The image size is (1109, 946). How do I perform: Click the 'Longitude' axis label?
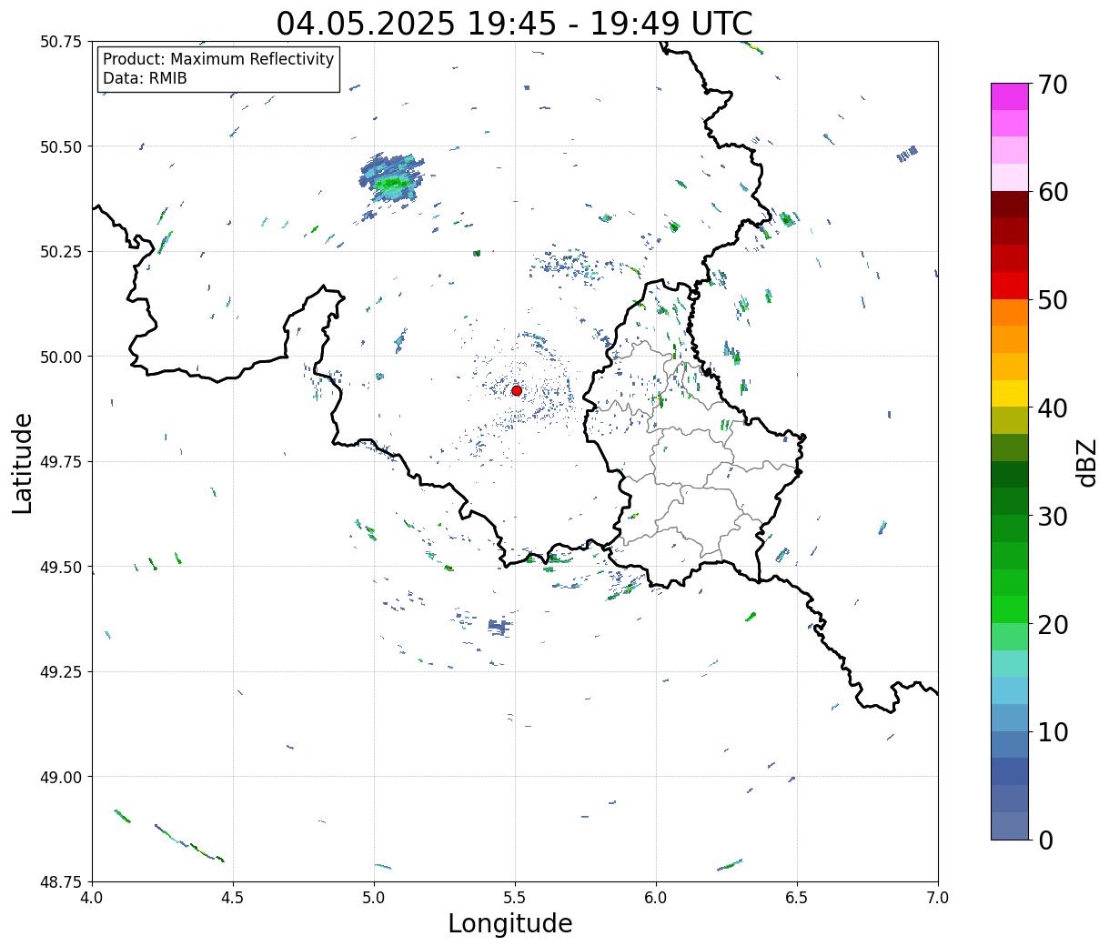(510, 923)
